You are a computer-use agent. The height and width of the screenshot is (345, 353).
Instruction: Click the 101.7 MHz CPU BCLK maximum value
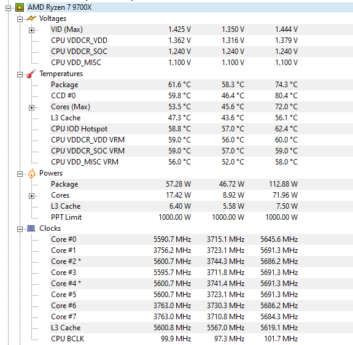(x=281, y=338)
